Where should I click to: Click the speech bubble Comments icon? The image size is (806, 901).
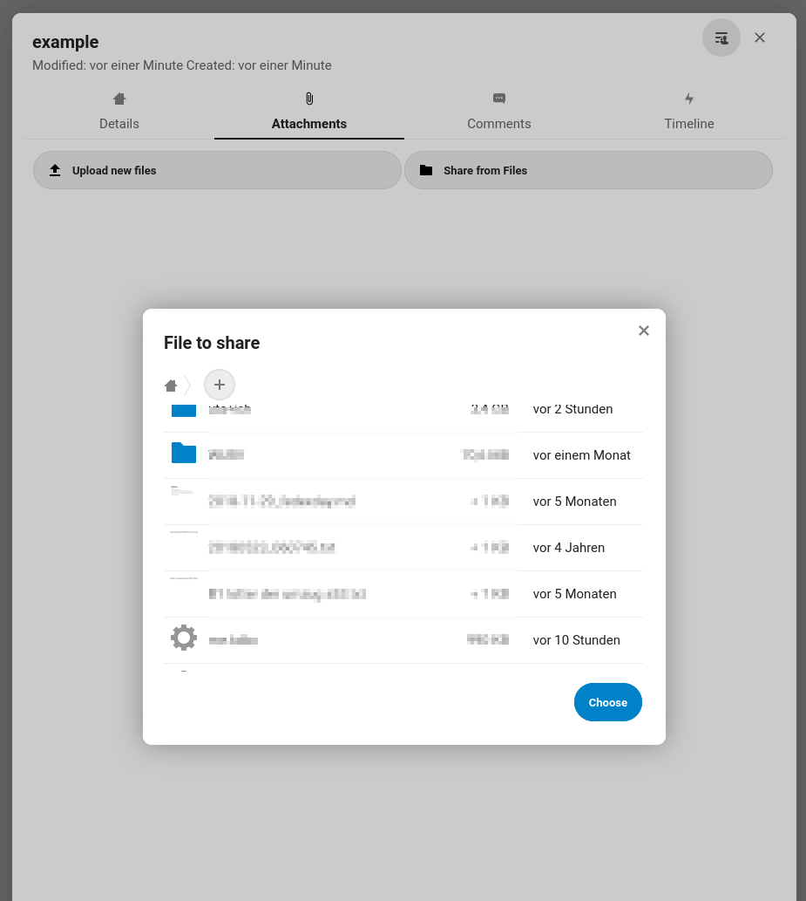(499, 99)
